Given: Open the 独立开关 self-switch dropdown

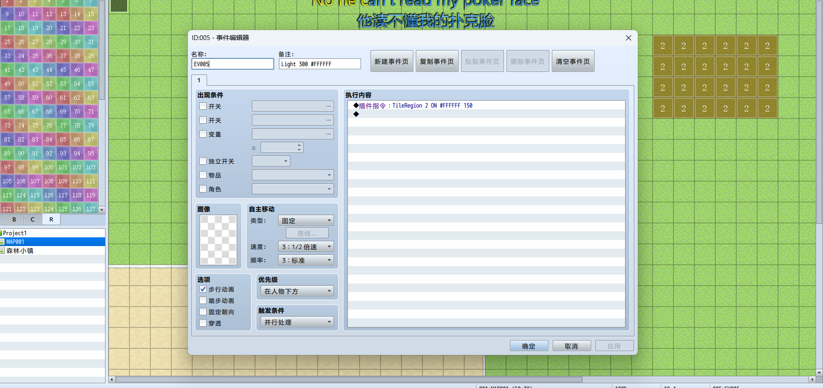Looking at the screenshot, I should coord(271,161).
